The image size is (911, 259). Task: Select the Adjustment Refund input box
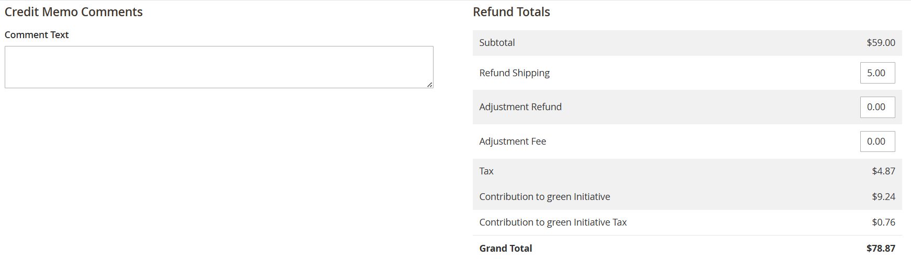[x=877, y=107]
